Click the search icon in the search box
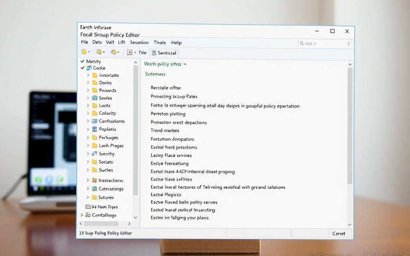Viewport: 410px width, 256px height. pyautogui.click(x=302, y=43)
